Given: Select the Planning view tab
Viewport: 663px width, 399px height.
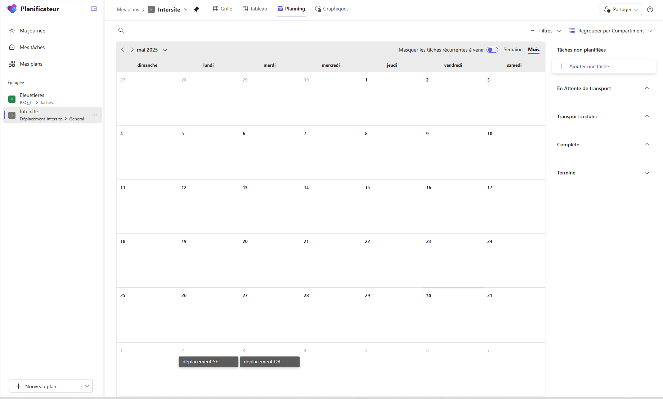Looking at the screenshot, I should tap(291, 9).
